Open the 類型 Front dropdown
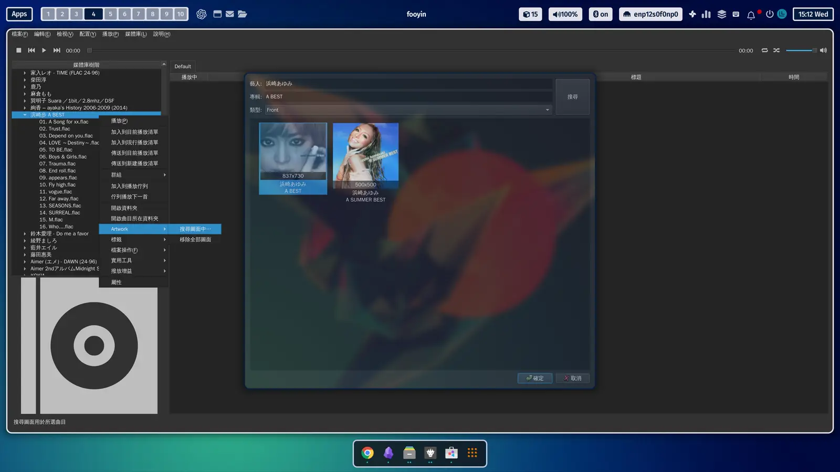Viewport: 840px width, 472px height. click(x=408, y=110)
